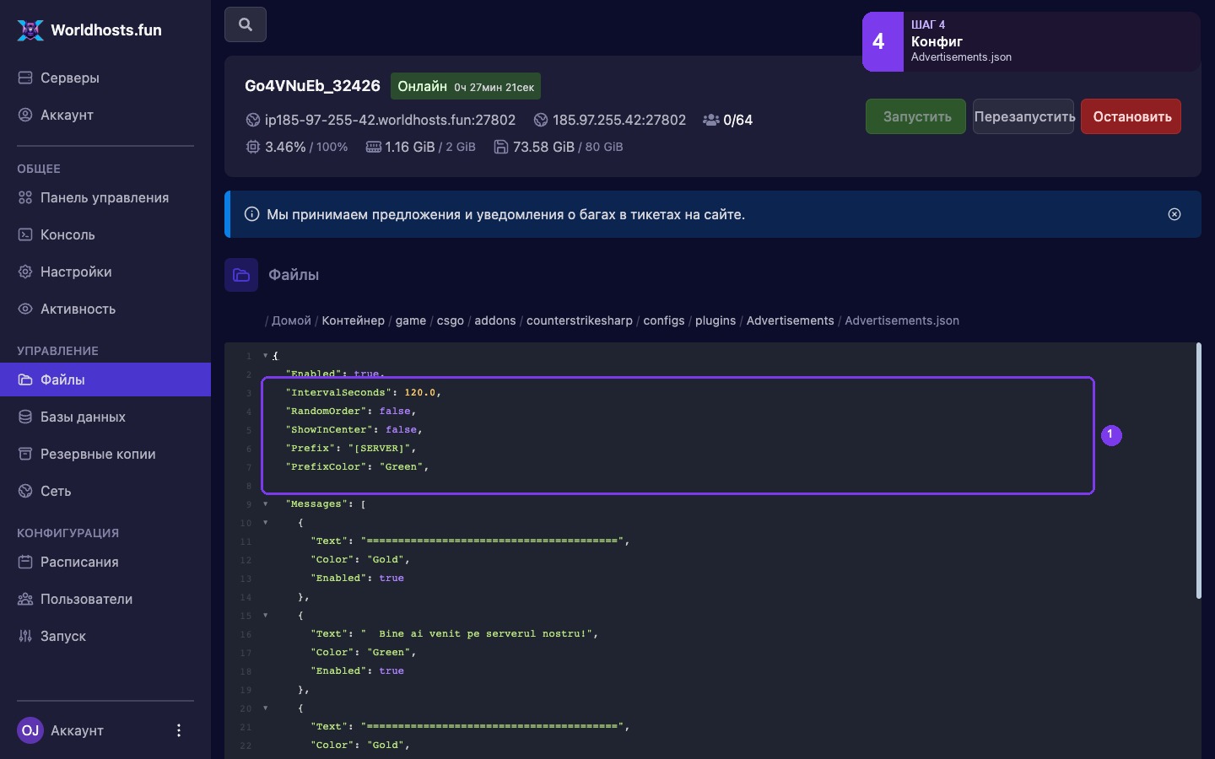Open account options three-dot menu
The image size is (1215, 759).
click(179, 730)
